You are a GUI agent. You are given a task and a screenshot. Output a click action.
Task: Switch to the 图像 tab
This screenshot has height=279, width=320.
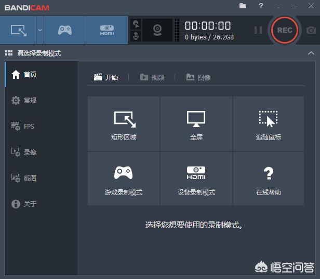tap(198, 77)
